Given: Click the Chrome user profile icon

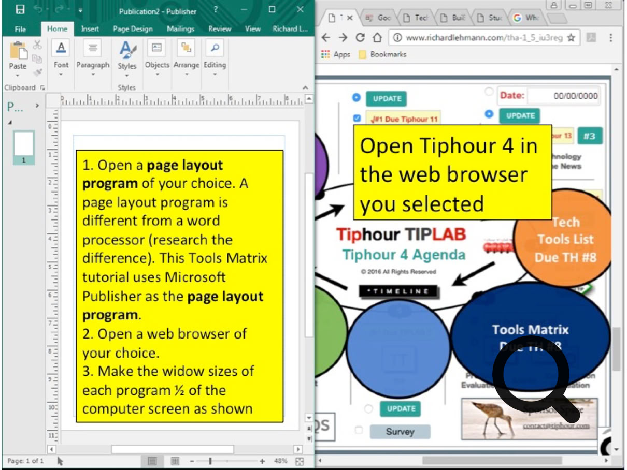Looking at the screenshot, I should coord(554,5).
